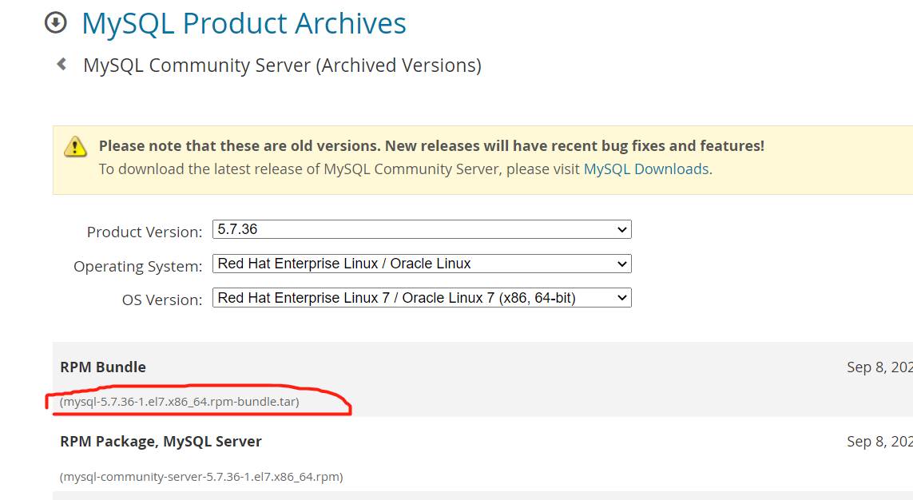
Task: Click the Operating System label
Action: [138, 267]
